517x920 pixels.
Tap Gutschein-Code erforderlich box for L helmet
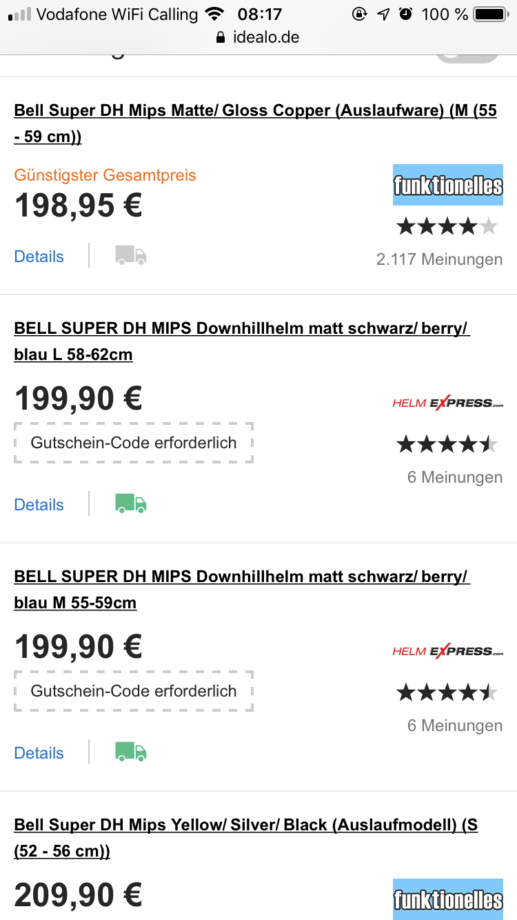click(134, 443)
